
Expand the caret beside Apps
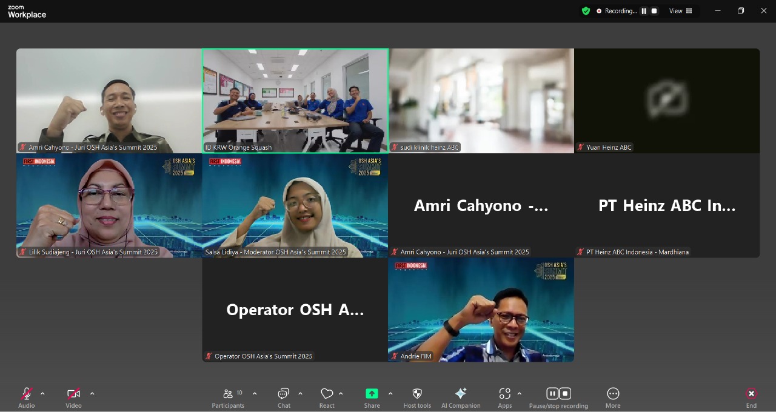(520, 394)
